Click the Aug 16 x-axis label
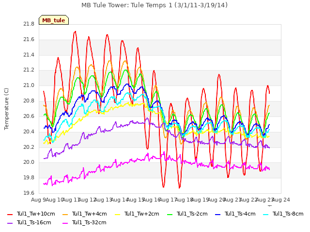This screenshot has width=310, height=232. pos(152,200)
